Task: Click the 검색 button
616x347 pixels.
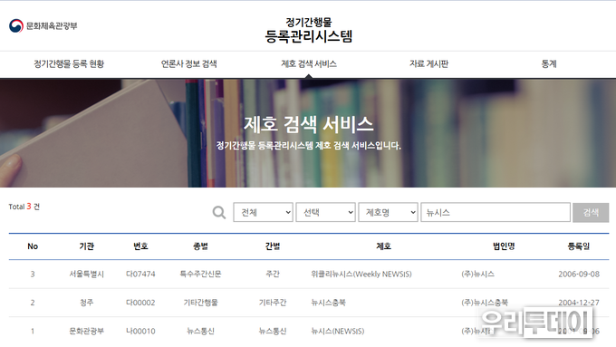Action: tap(591, 213)
